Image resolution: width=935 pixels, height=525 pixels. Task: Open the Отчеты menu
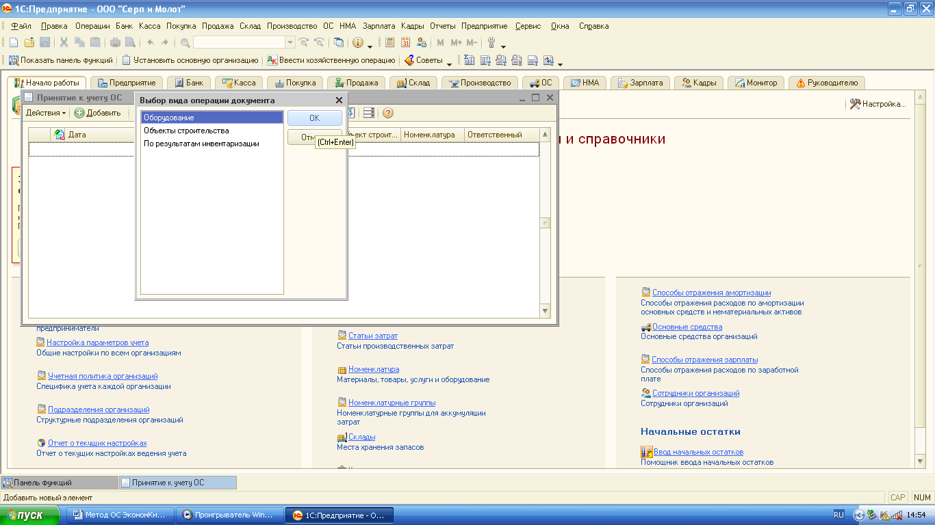click(443, 26)
